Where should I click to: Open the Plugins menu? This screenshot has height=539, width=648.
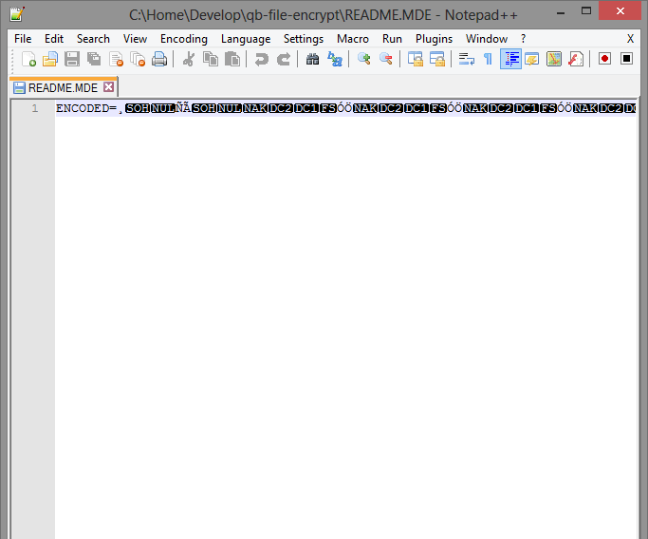[434, 39]
